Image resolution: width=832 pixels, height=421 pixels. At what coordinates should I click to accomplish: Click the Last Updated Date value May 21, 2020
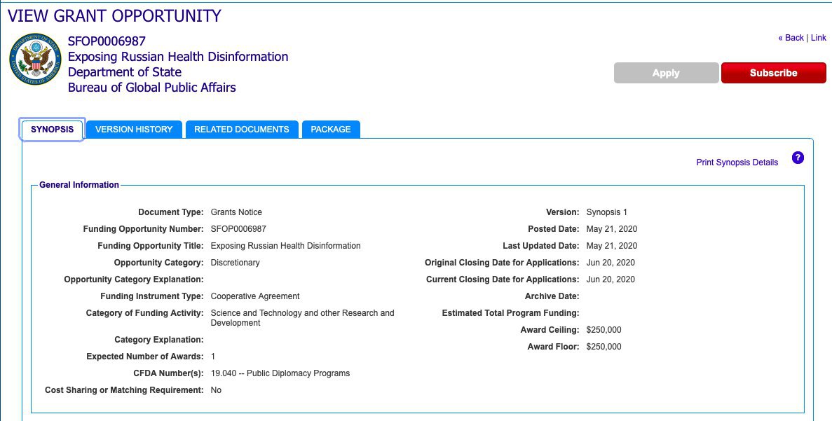[612, 246]
